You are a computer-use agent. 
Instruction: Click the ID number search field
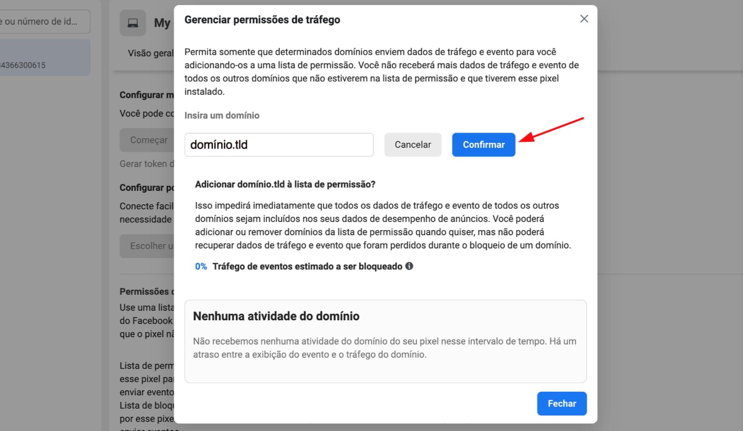pos(44,22)
